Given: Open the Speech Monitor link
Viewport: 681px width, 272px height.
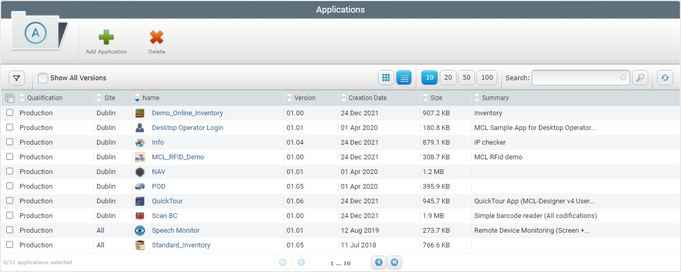Looking at the screenshot, I should (x=175, y=231).
